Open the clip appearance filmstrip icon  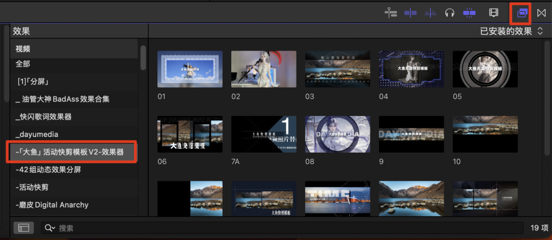493,12
